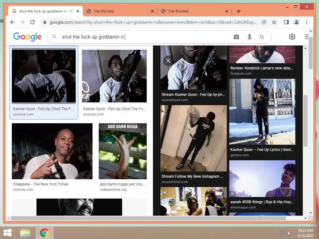Open Chrome three-dot menu

307,22
